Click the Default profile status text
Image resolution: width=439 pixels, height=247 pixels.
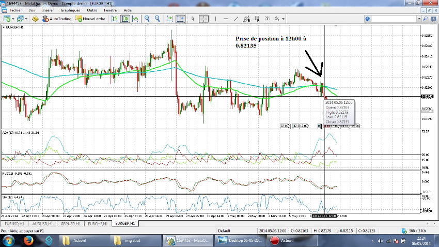coord(224,231)
